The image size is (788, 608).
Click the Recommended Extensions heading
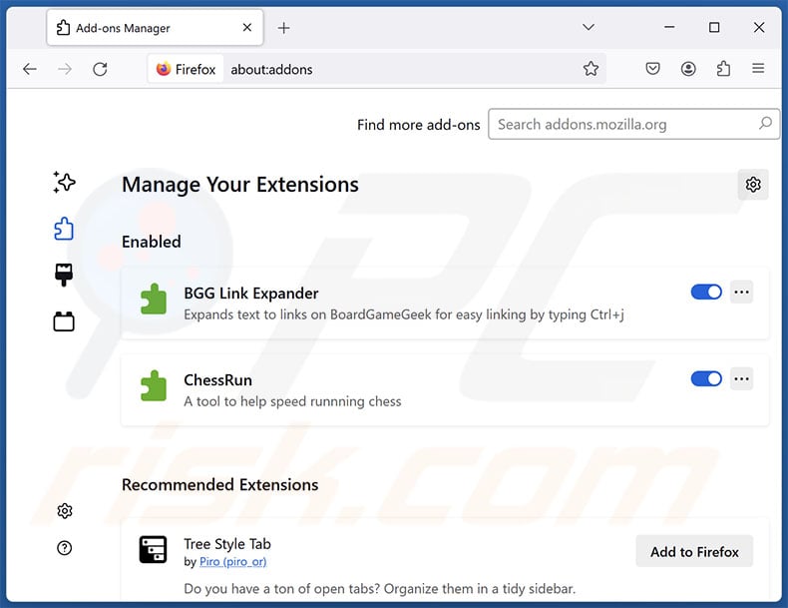pyautogui.click(x=220, y=485)
